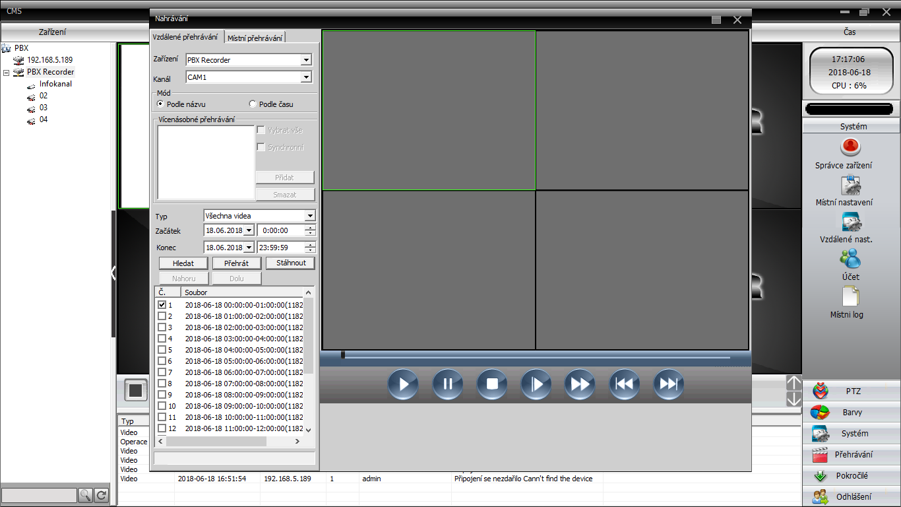
Task: Uncheck file 1 recording checkbox
Action: tap(162, 305)
